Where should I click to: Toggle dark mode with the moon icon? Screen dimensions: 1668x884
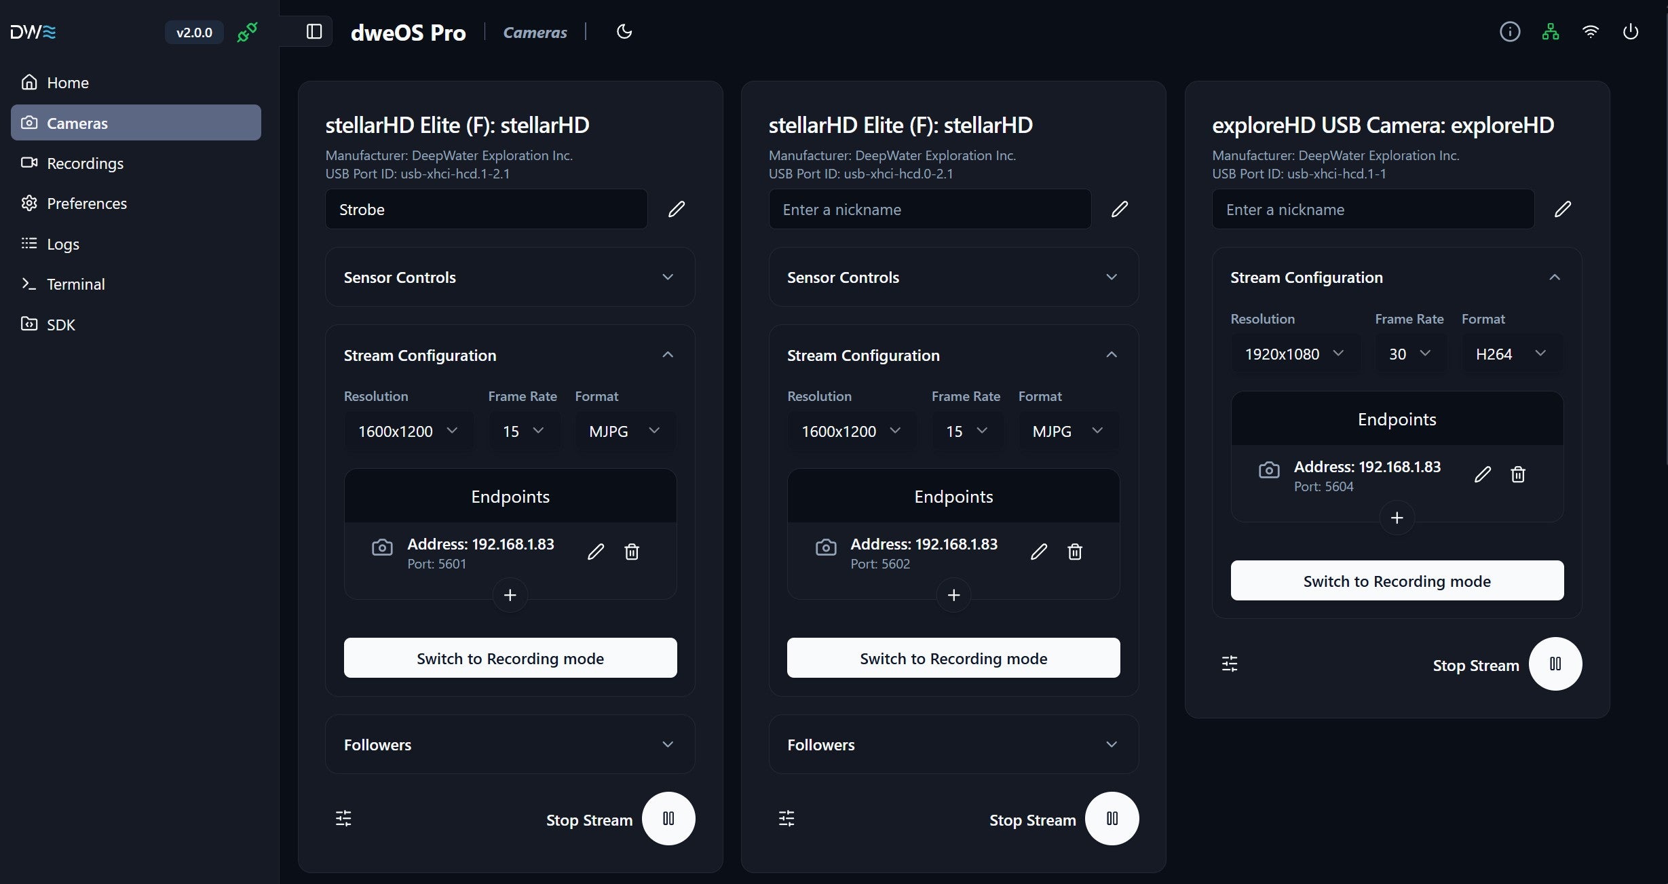coord(624,32)
